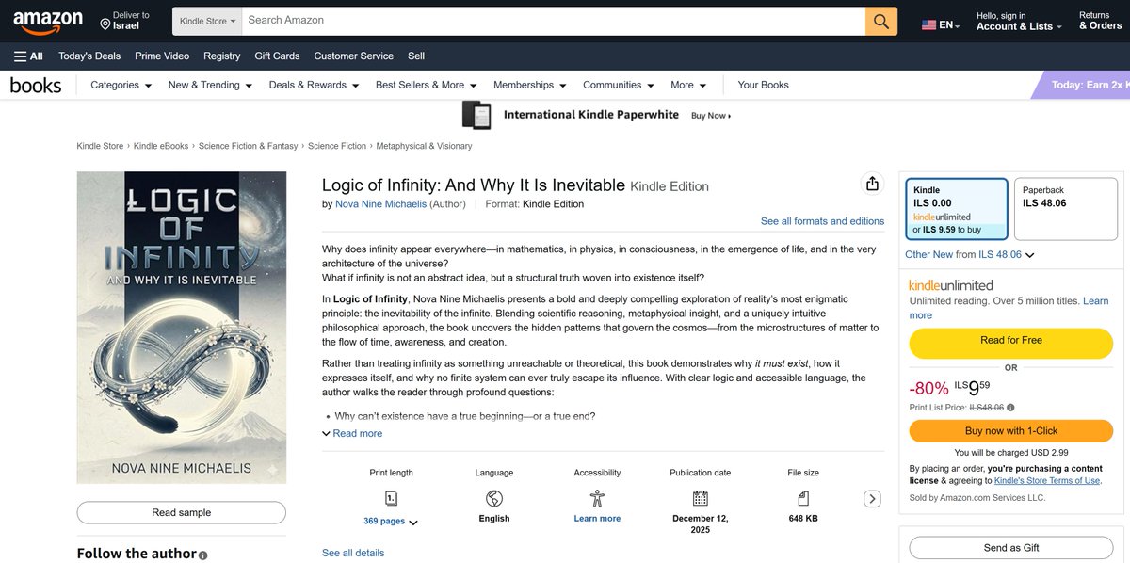This screenshot has height=563, width=1130.
Task: Open Today's Deals
Action: [x=89, y=56]
